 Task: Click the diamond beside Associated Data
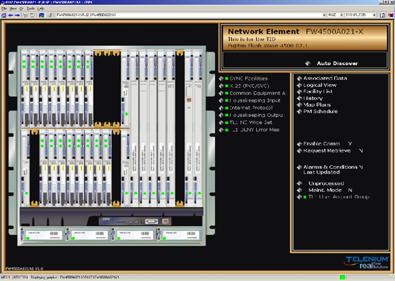[x=299, y=78]
